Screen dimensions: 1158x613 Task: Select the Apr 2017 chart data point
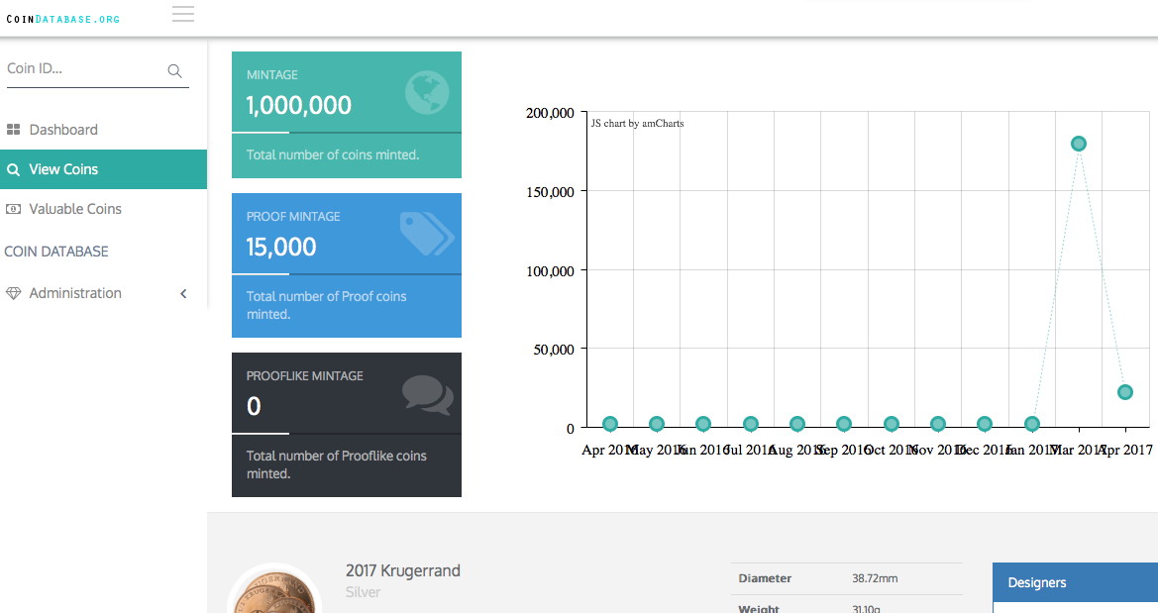click(1125, 392)
